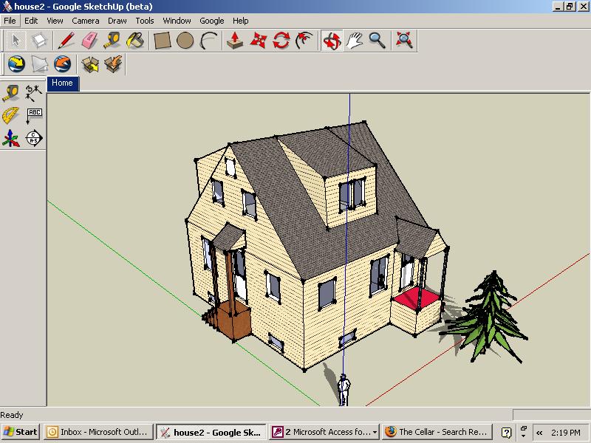Choose the Paint Bucket tool
The width and height of the screenshot is (591, 443).
point(135,41)
